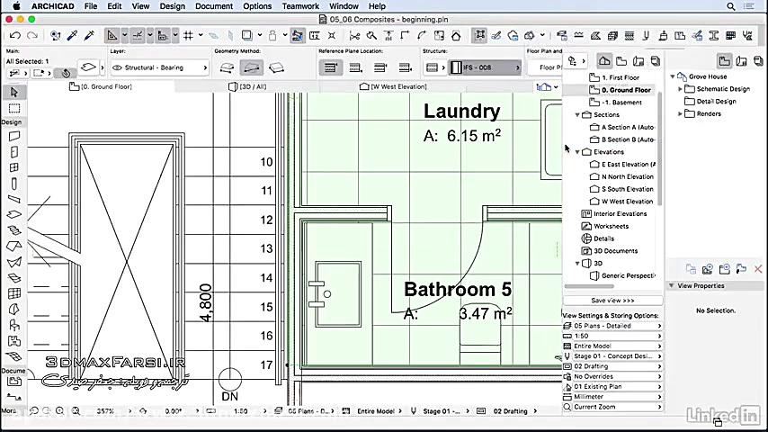Toggle the eye on Structural - Bearing layer
The height and width of the screenshot is (432, 768).
click(x=117, y=67)
